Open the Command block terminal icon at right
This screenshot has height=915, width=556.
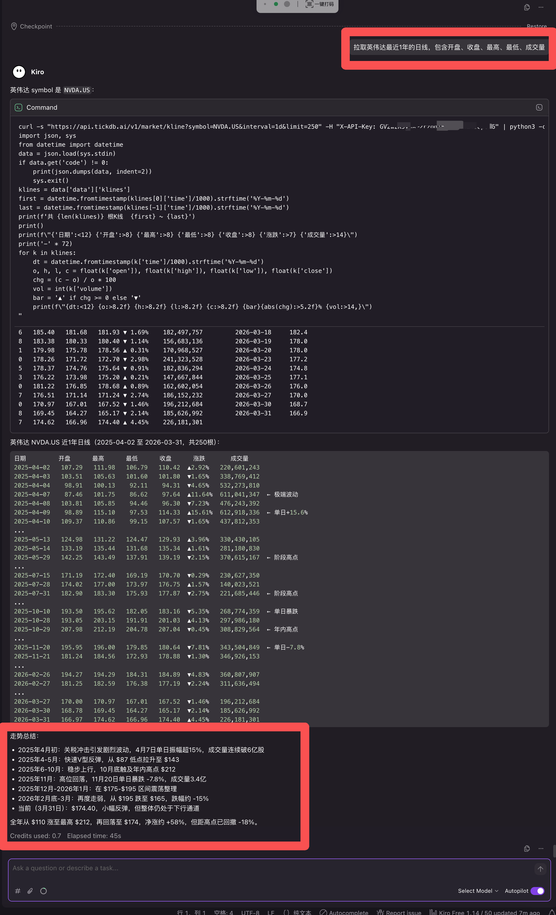coord(539,107)
